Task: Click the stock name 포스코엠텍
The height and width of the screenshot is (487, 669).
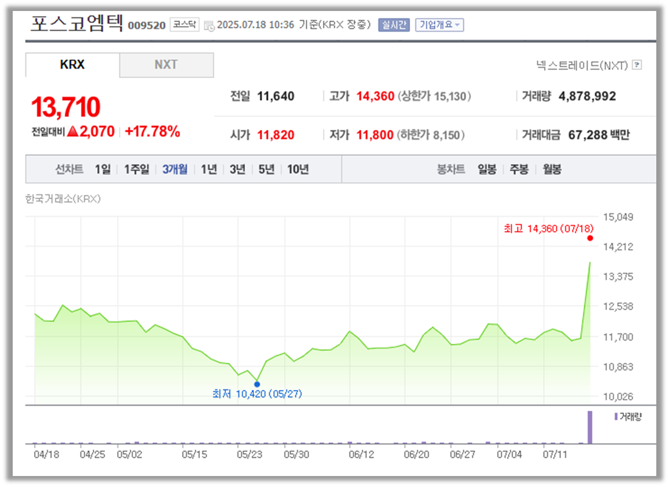Action: (x=77, y=23)
